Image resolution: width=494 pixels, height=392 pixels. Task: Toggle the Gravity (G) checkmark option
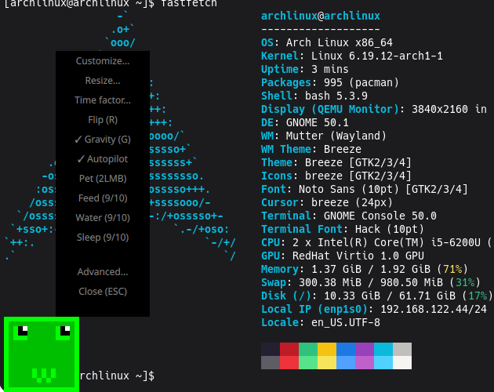tap(103, 140)
